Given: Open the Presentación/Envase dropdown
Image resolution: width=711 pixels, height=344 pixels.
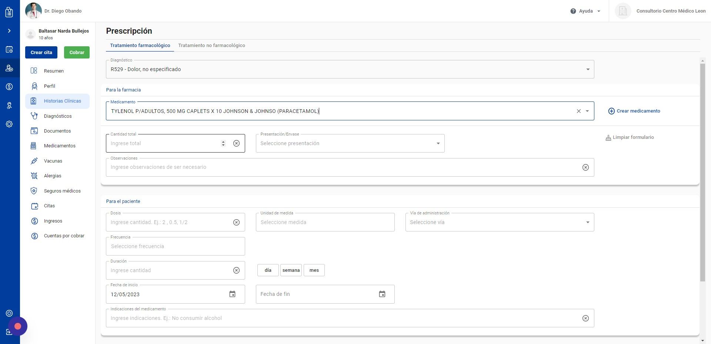Looking at the screenshot, I should pos(438,143).
